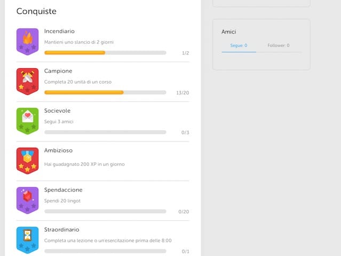341x256 pixels.
Task: Click the Amici panel heading
Action: 229,32
